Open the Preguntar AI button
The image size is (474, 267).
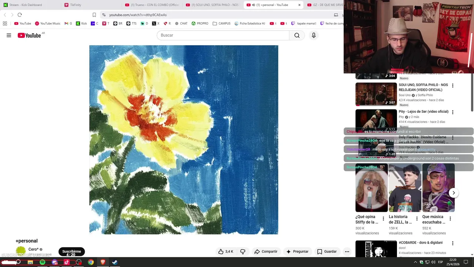297,251
